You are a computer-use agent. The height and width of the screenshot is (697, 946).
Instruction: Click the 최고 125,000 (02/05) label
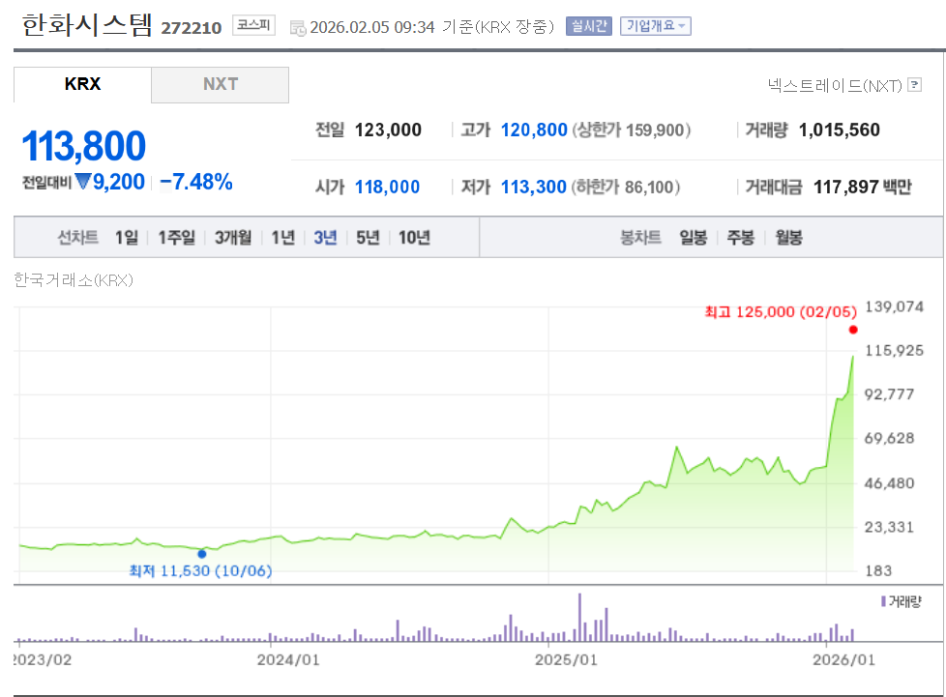point(781,311)
